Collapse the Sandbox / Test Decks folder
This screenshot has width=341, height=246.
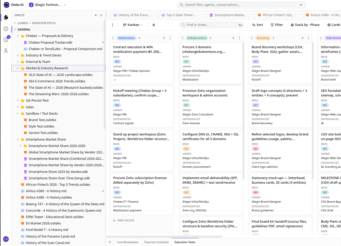18,114
